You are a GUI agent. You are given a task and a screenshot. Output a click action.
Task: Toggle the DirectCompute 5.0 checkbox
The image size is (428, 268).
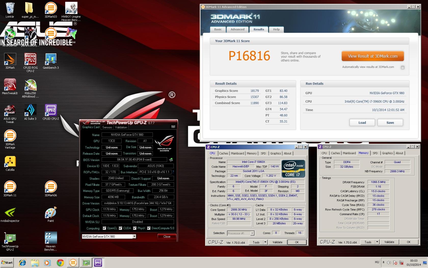(x=149, y=228)
